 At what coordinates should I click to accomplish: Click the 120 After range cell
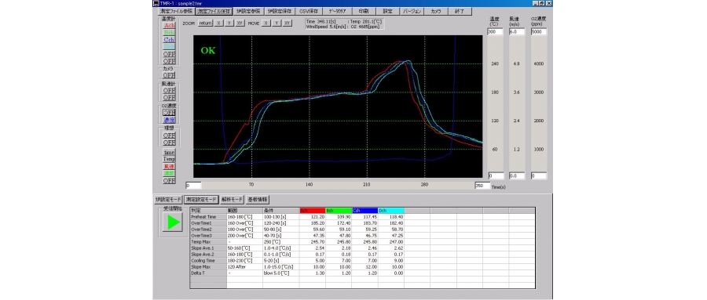coord(245,267)
